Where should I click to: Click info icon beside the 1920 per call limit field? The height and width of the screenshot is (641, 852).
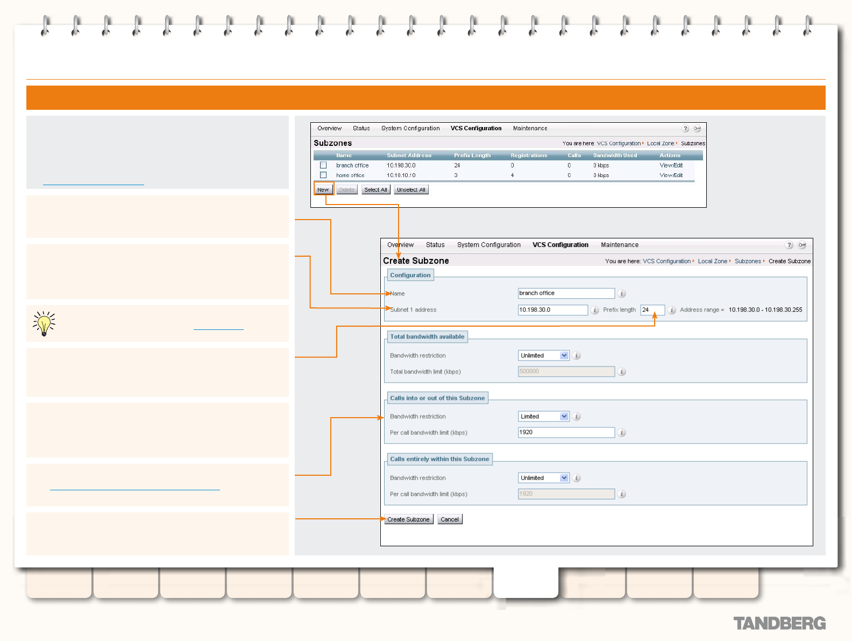coord(622,433)
